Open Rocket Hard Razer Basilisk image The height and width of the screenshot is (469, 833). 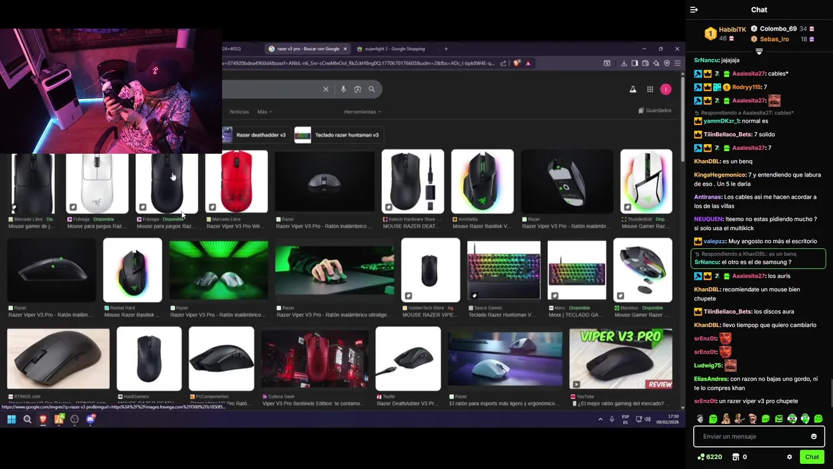pyautogui.click(x=133, y=270)
